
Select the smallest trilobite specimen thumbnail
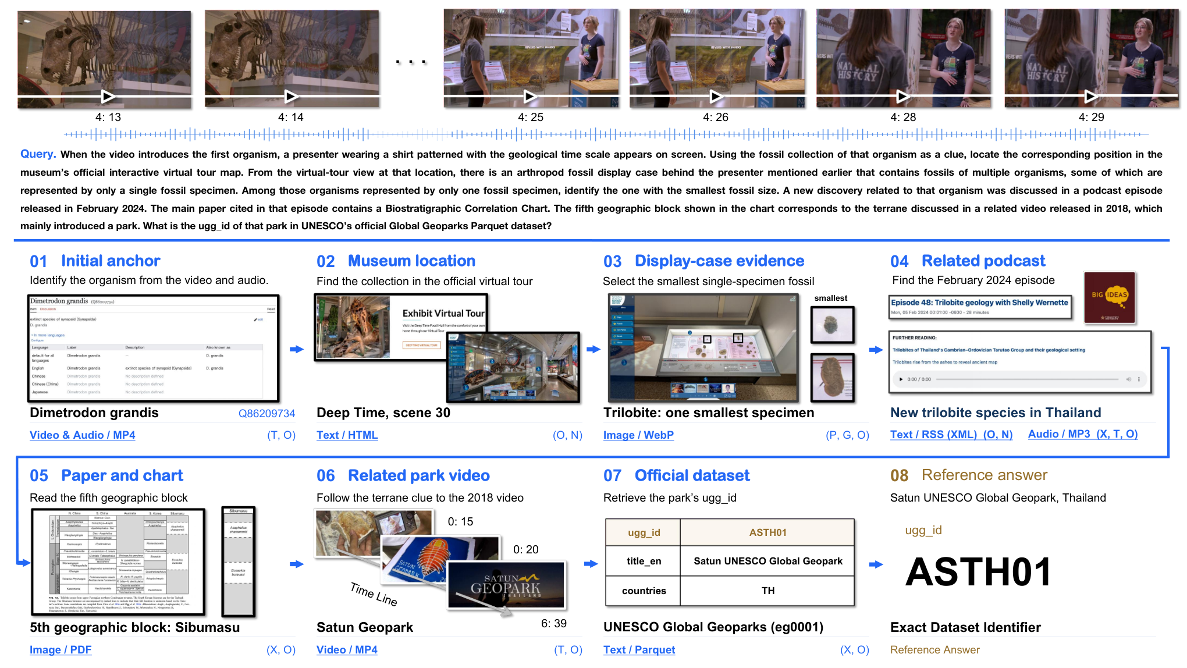(832, 325)
